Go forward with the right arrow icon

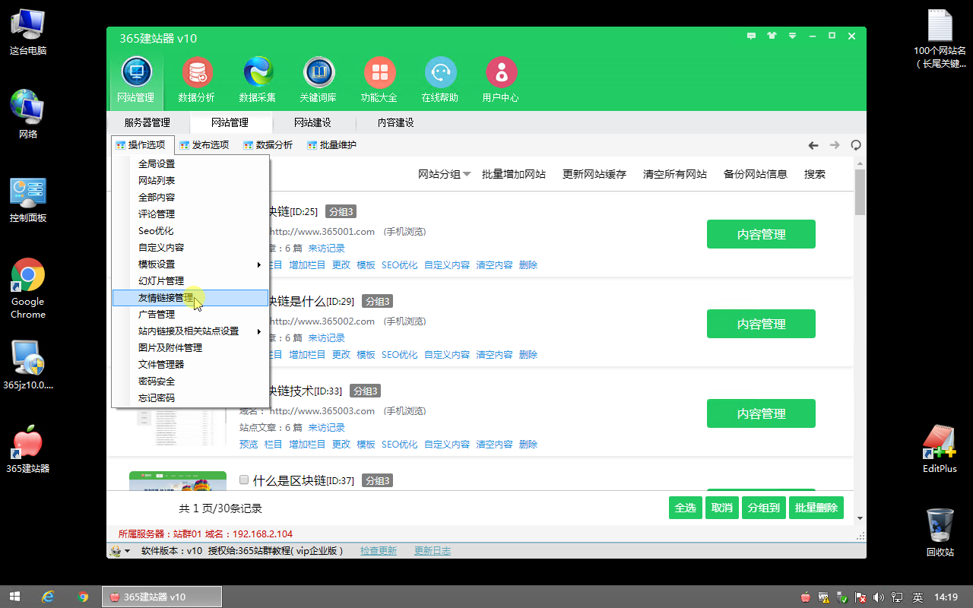(x=835, y=145)
